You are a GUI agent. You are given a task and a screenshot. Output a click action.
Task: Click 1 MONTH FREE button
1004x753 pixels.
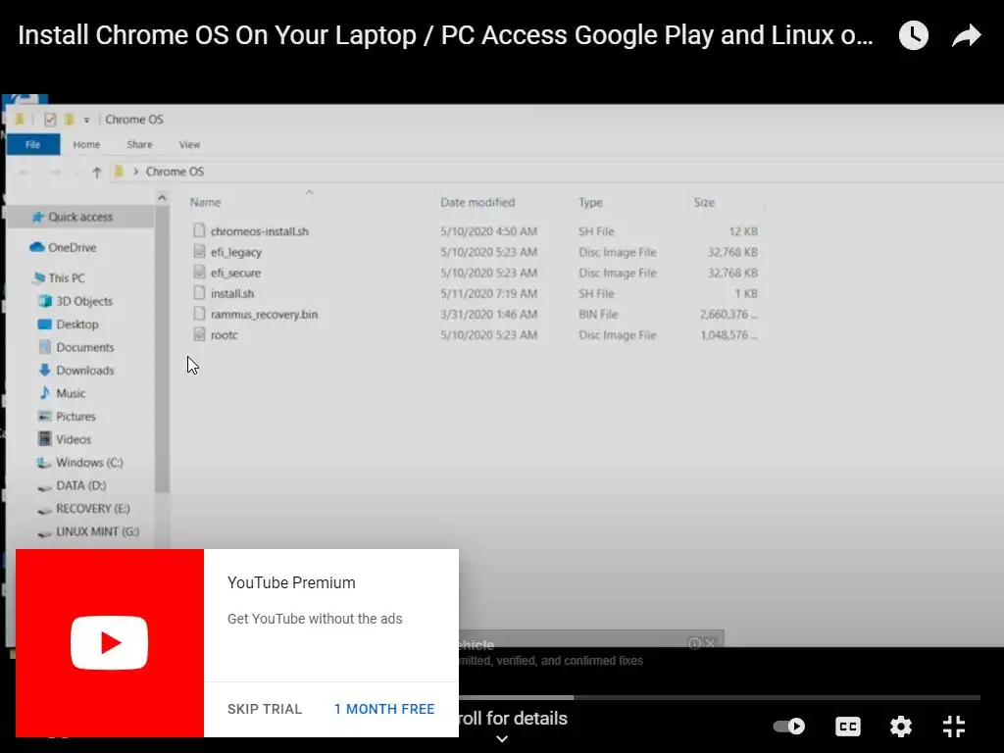point(384,709)
